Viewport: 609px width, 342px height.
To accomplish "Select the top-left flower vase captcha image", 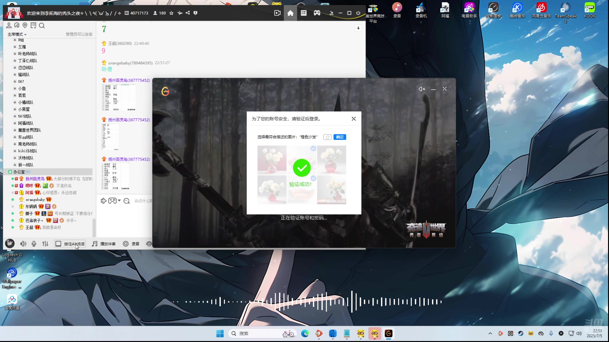I will click(272, 160).
